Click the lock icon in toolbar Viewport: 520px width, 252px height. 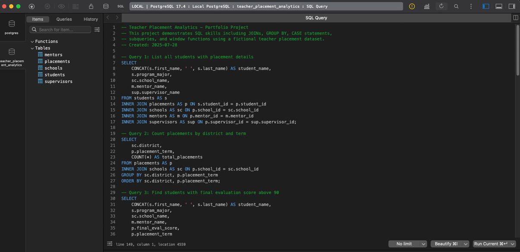point(91,6)
